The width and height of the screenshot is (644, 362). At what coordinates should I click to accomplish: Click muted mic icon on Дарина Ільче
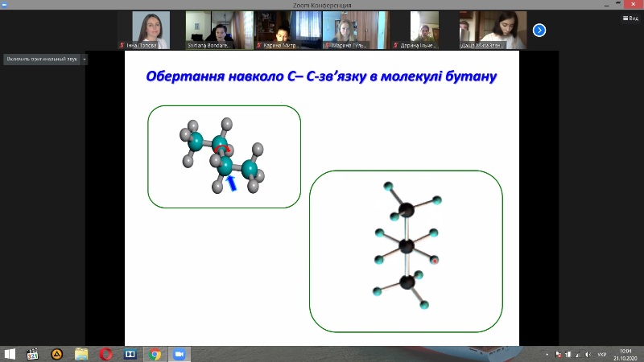click(x=395, y=45)
